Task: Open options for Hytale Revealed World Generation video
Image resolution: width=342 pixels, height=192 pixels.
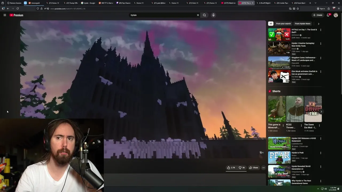Action: (x=321, y=167)
